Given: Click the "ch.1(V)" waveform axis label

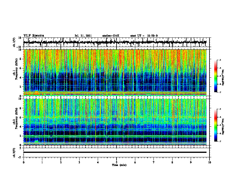Looking at the screenshot, I should (14, 42).
